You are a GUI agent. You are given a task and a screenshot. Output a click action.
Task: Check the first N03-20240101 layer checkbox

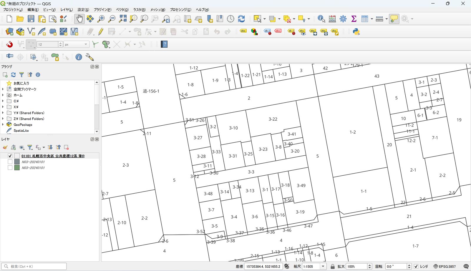coord(10,162)
